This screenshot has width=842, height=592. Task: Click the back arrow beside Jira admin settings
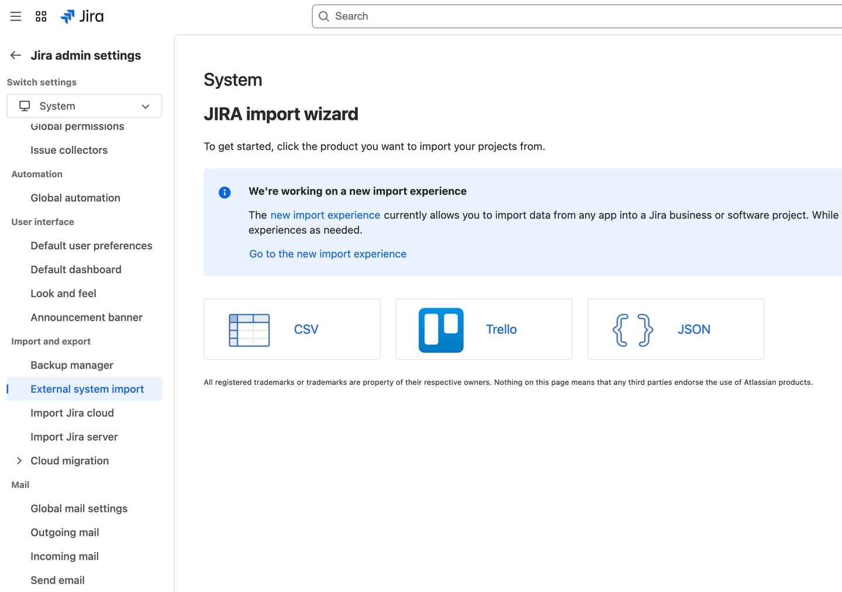click(x=15, y=54)
